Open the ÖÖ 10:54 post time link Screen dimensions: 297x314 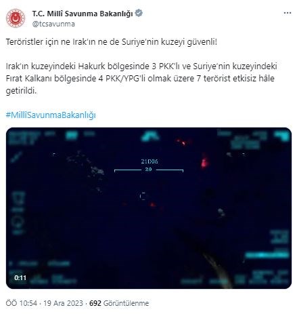coord(22,303)
